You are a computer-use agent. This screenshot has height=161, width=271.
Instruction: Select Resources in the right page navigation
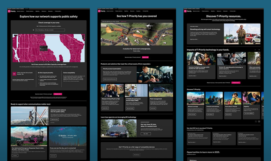click(219, 11)
